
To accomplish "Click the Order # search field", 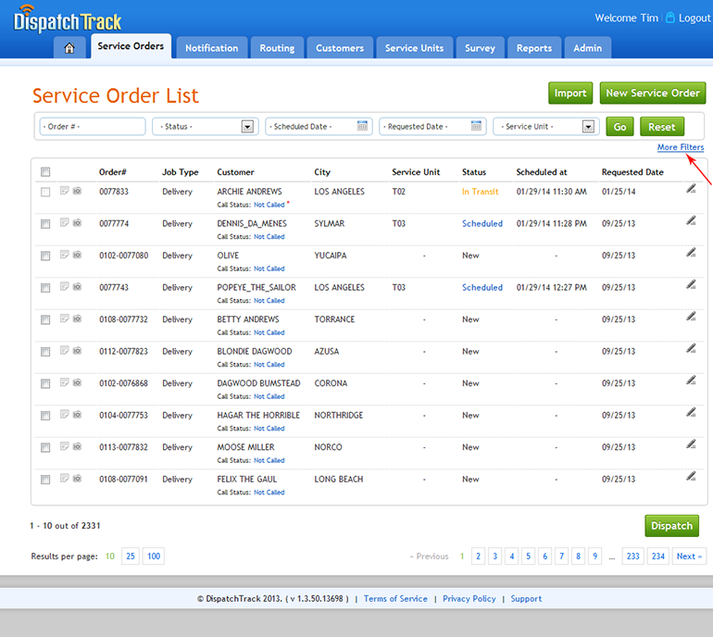I will [x=93, y=127].
